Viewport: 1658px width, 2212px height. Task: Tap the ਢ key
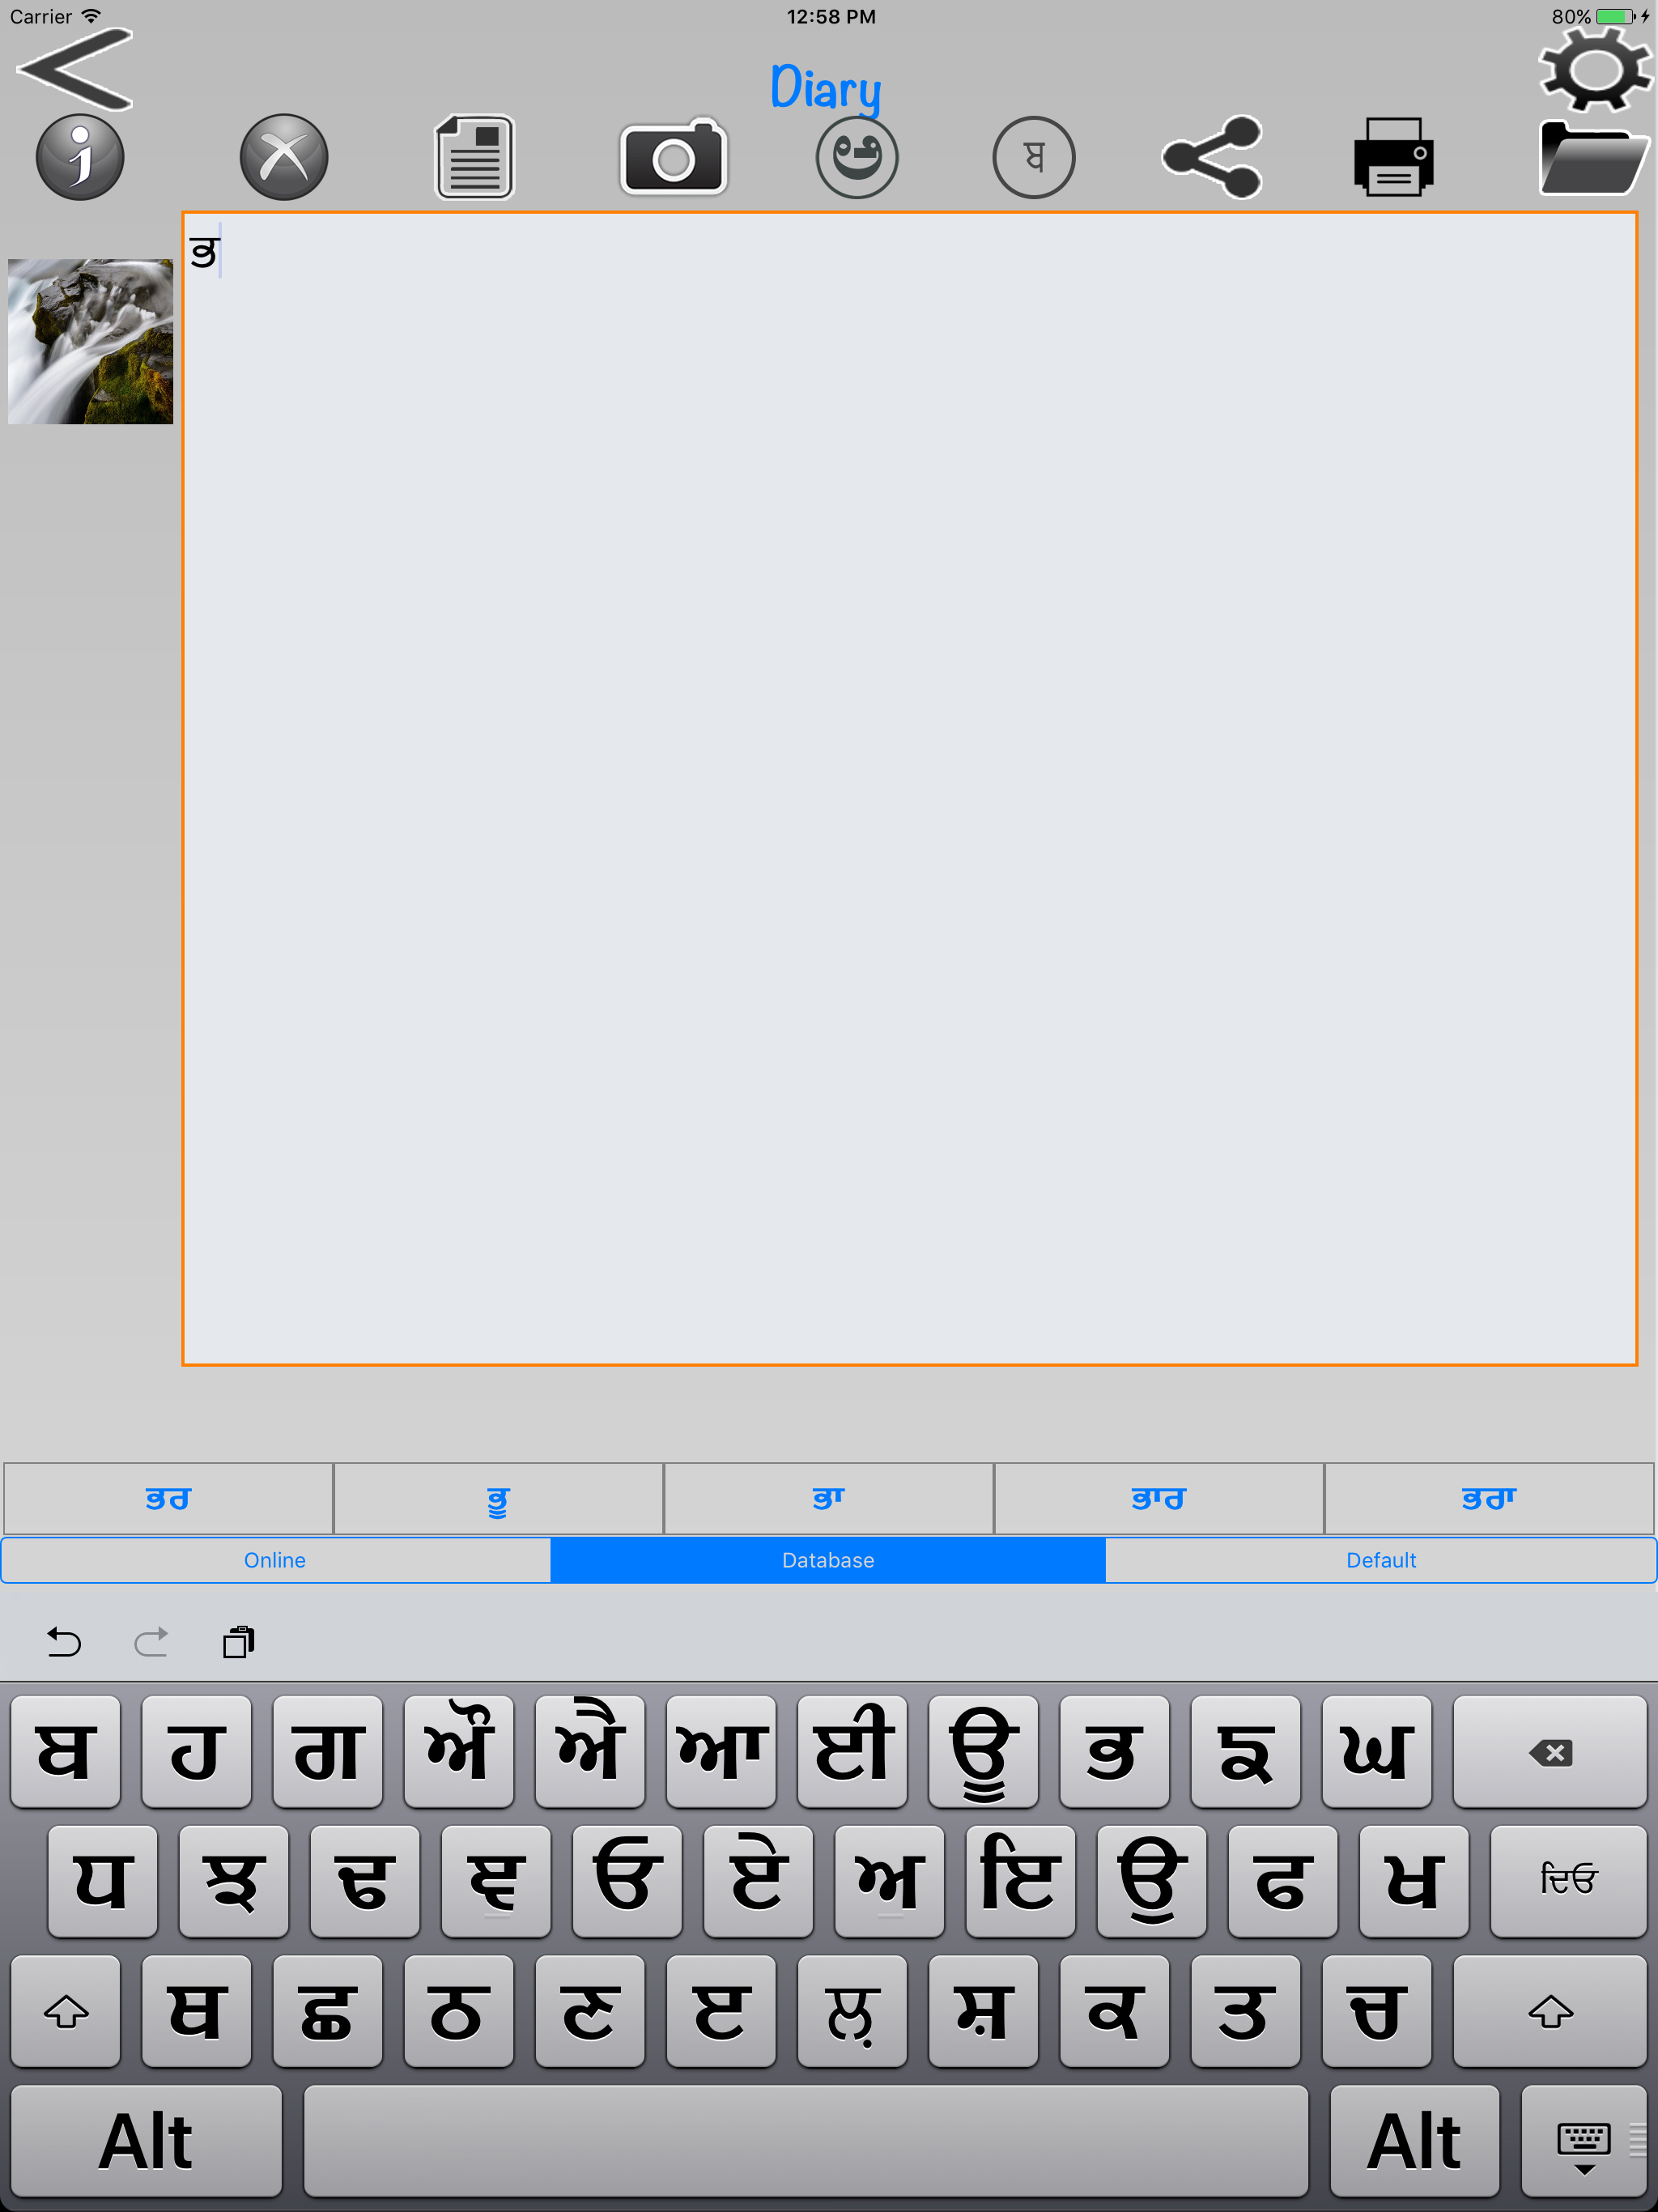pos(365,1882)
